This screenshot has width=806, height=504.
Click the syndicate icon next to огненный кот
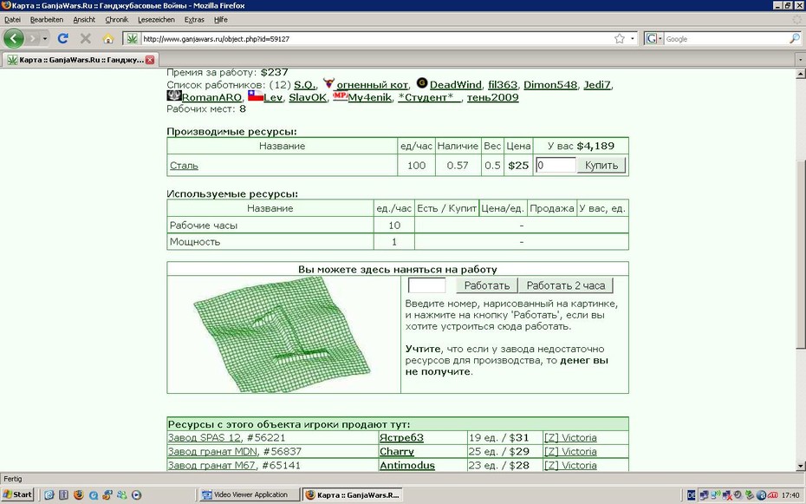[x=328, y=82]
